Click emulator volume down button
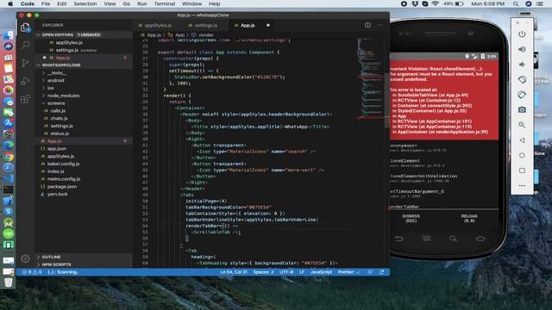This screenshot has width=552, height=310. tap(522, 65)
